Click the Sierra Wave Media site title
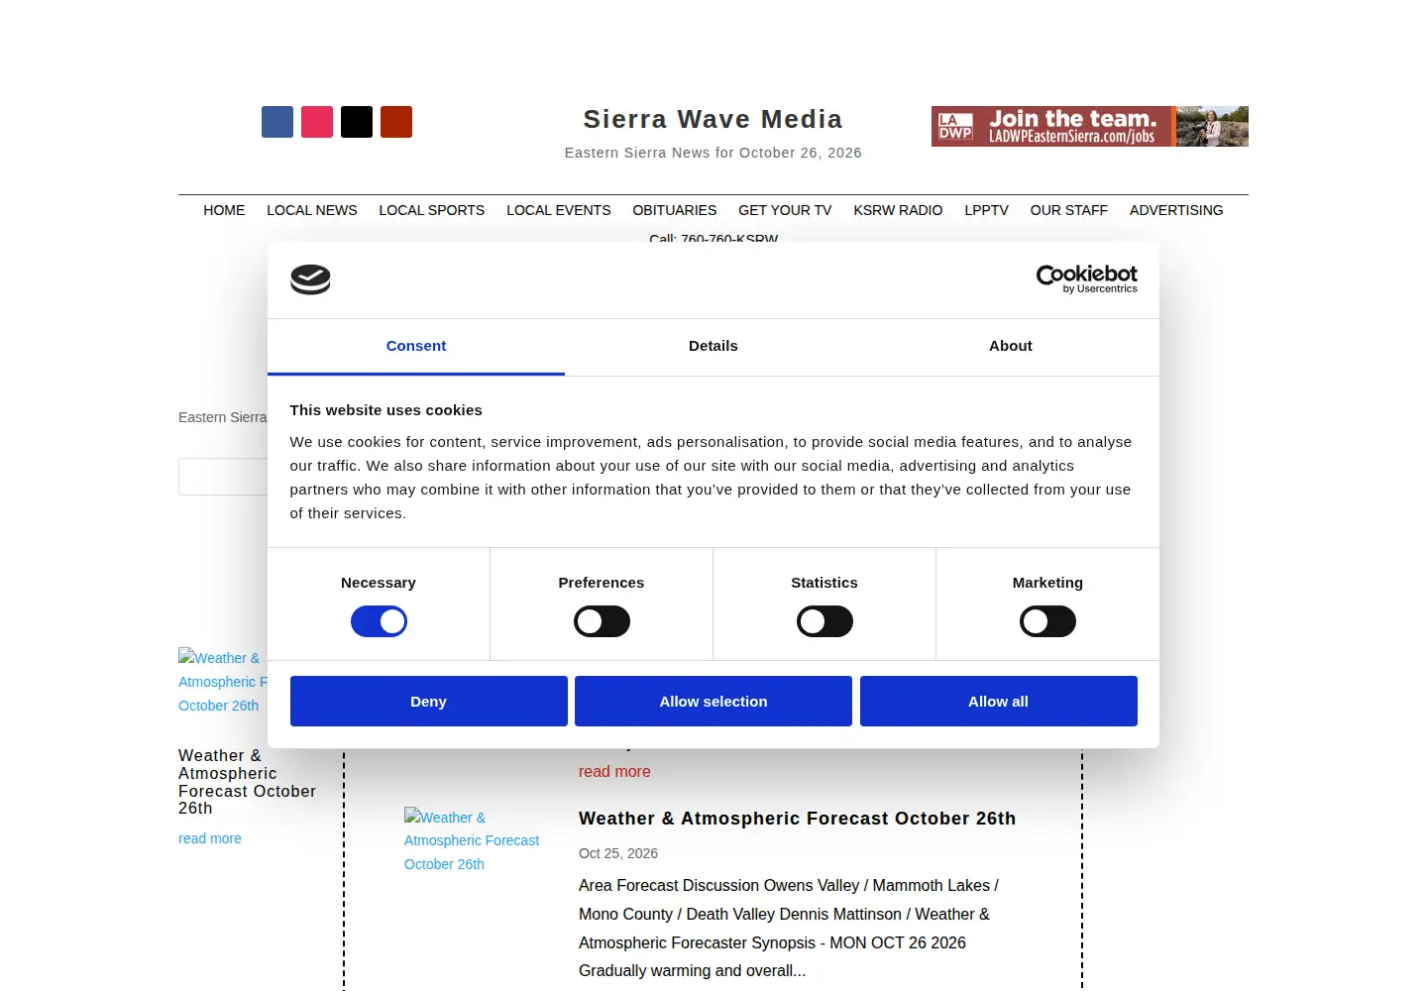 (713, 119)
